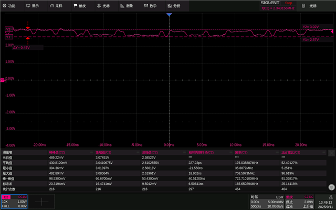Image resolution: width=336 pixels, height=210 pixels.
Task: Open the 功能 (Utility) menu
Action: tap(9, 6)
